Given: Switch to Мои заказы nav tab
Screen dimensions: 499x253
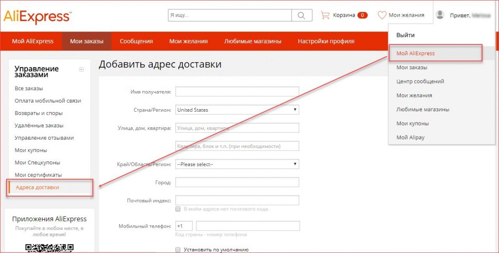Looking at the screenshot, I should tap(87, 41).
